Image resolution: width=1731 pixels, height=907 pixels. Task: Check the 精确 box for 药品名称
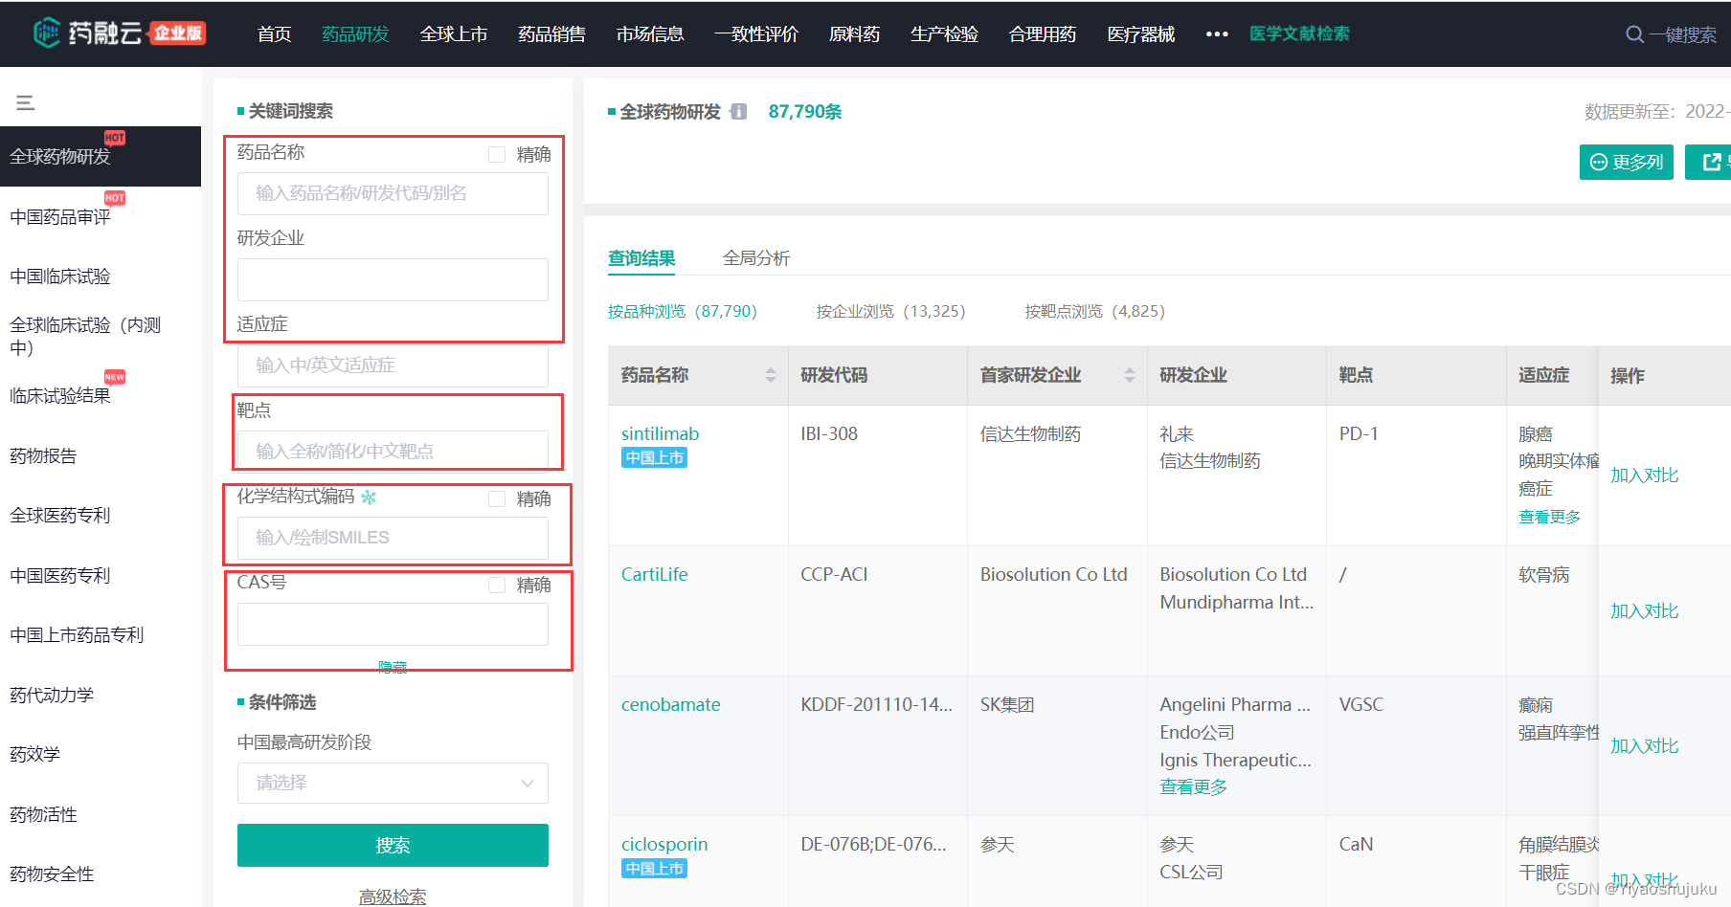point(497,154)
